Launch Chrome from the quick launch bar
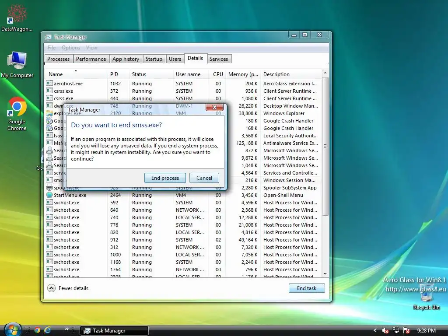Image resolution: width=448 pixels, height=336 pixels. click(37, 330)
